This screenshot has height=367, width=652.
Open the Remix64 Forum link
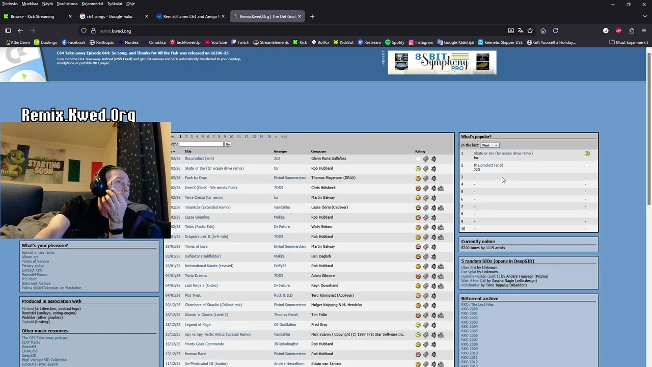click(x=35, y=275)
